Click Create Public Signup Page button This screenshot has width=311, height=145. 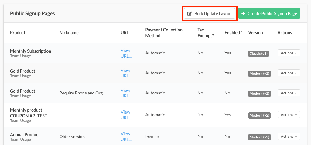pos(269,14)
